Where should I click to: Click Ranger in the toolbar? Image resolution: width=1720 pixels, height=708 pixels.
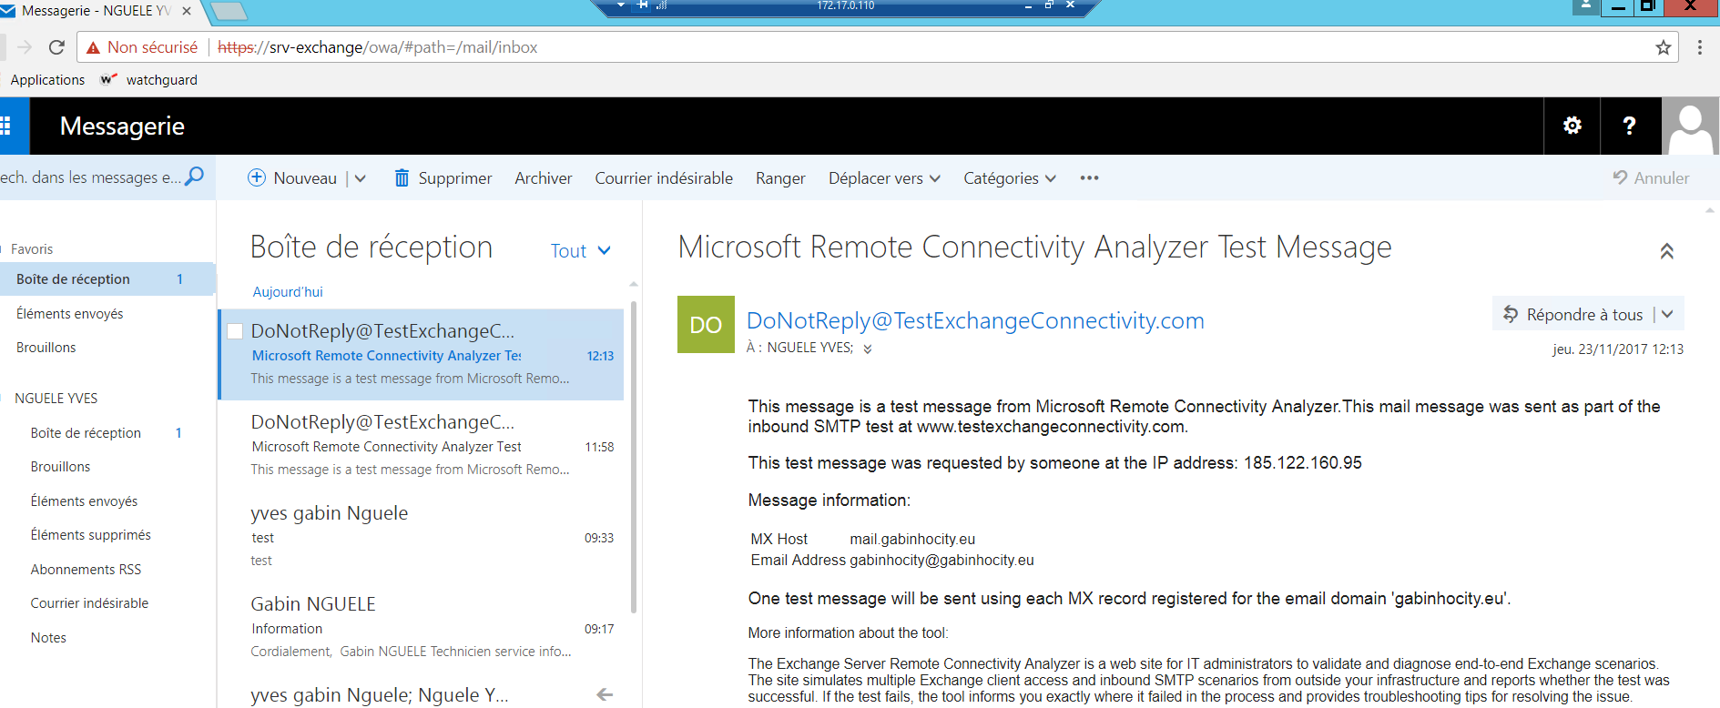780,178
